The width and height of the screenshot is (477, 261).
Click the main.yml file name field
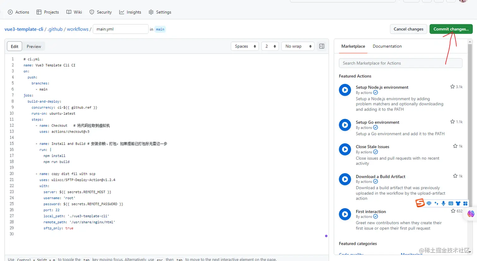[121, 29]
